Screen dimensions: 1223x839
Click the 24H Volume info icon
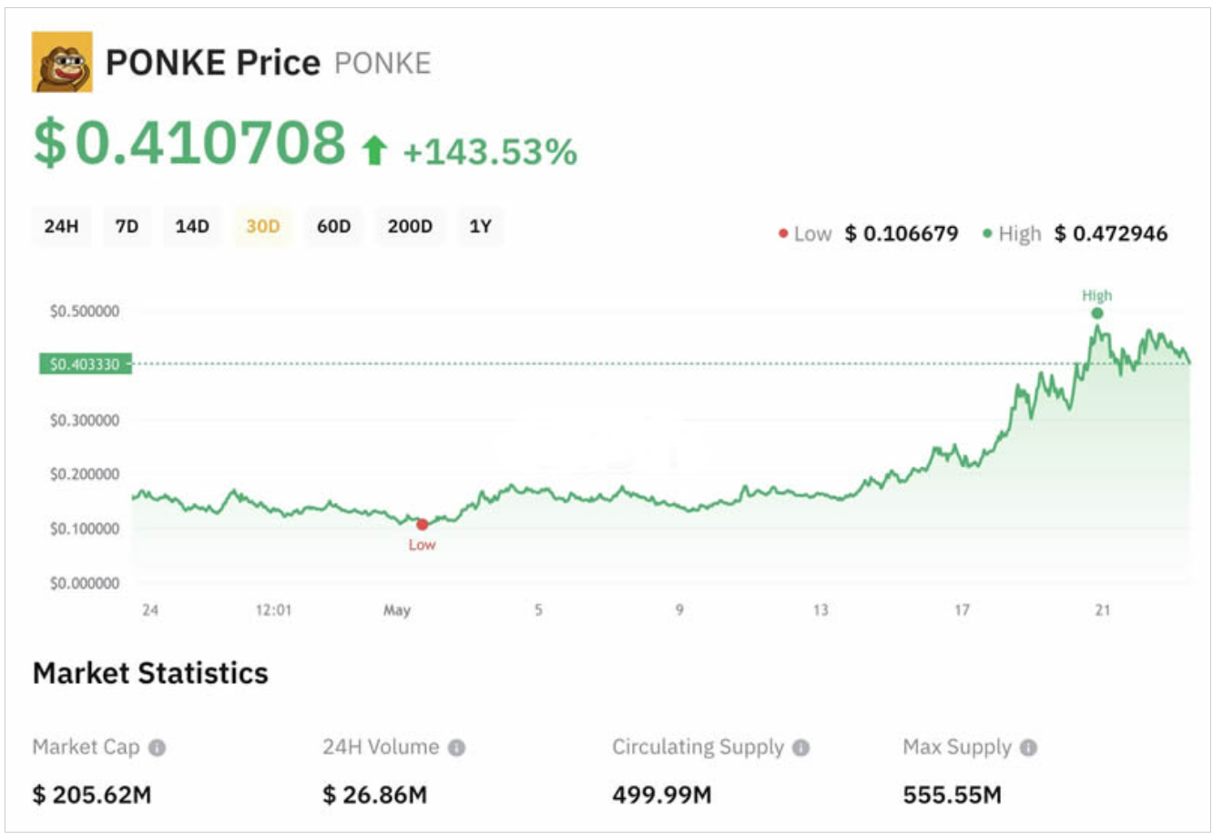pyautogui.click(x=457, y=748)
